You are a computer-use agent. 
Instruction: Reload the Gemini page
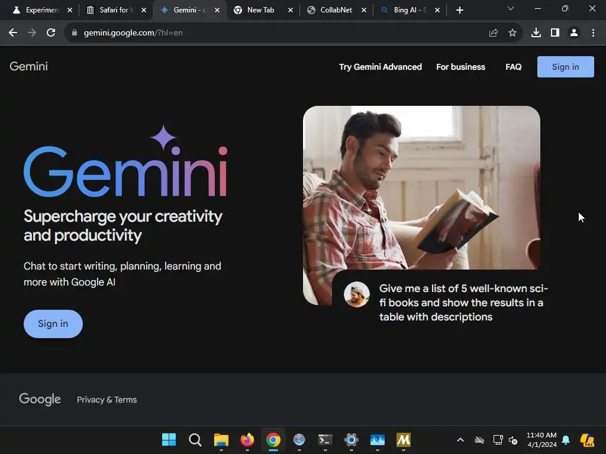click(x=51, y=33)
